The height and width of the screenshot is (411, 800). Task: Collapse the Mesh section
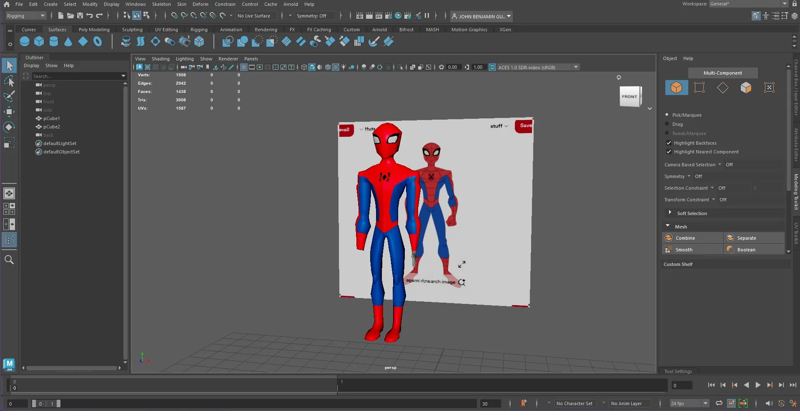click(667, 226)
